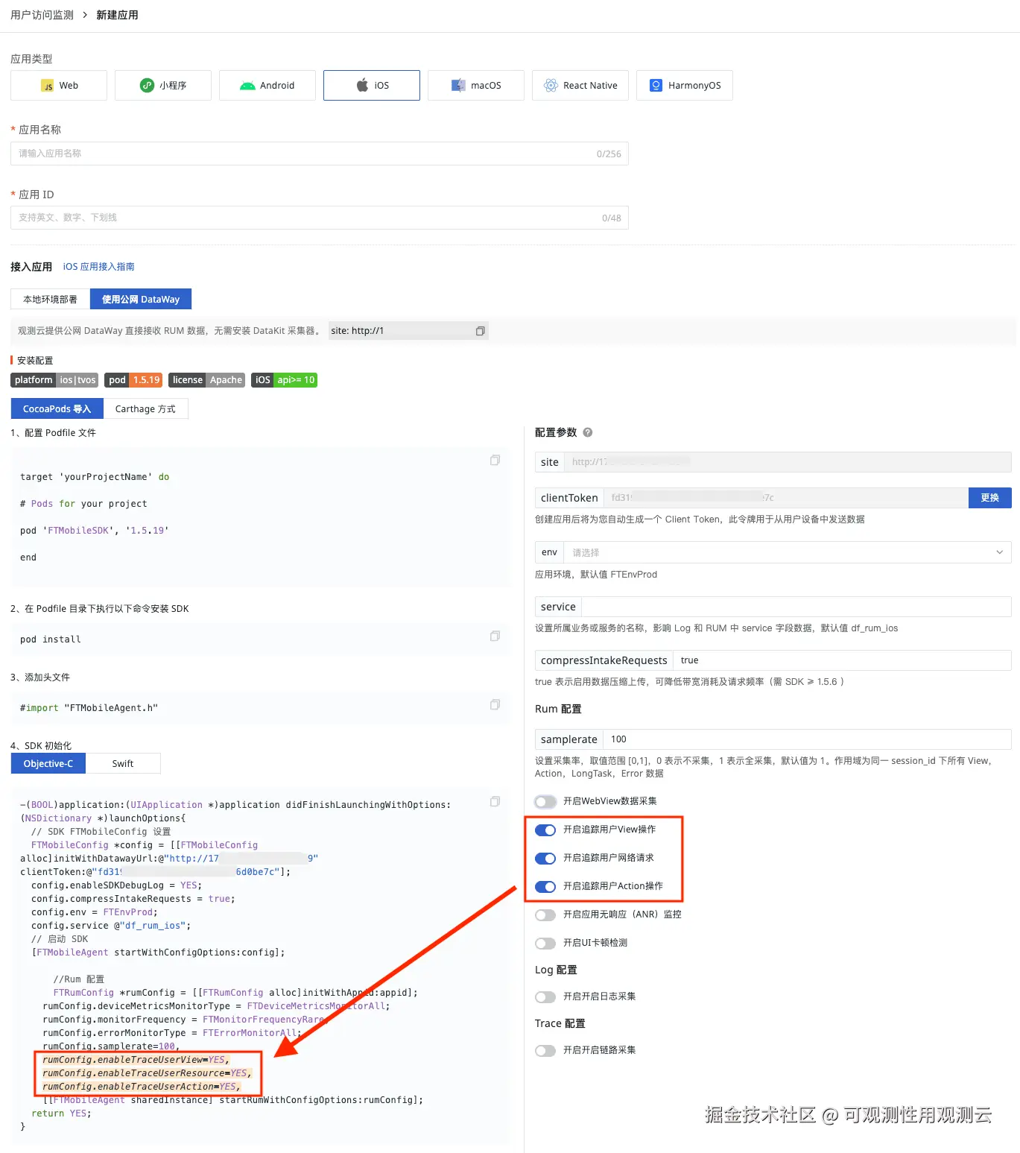Enable 开启开启日志采集 switch

(x=545, y=997)
